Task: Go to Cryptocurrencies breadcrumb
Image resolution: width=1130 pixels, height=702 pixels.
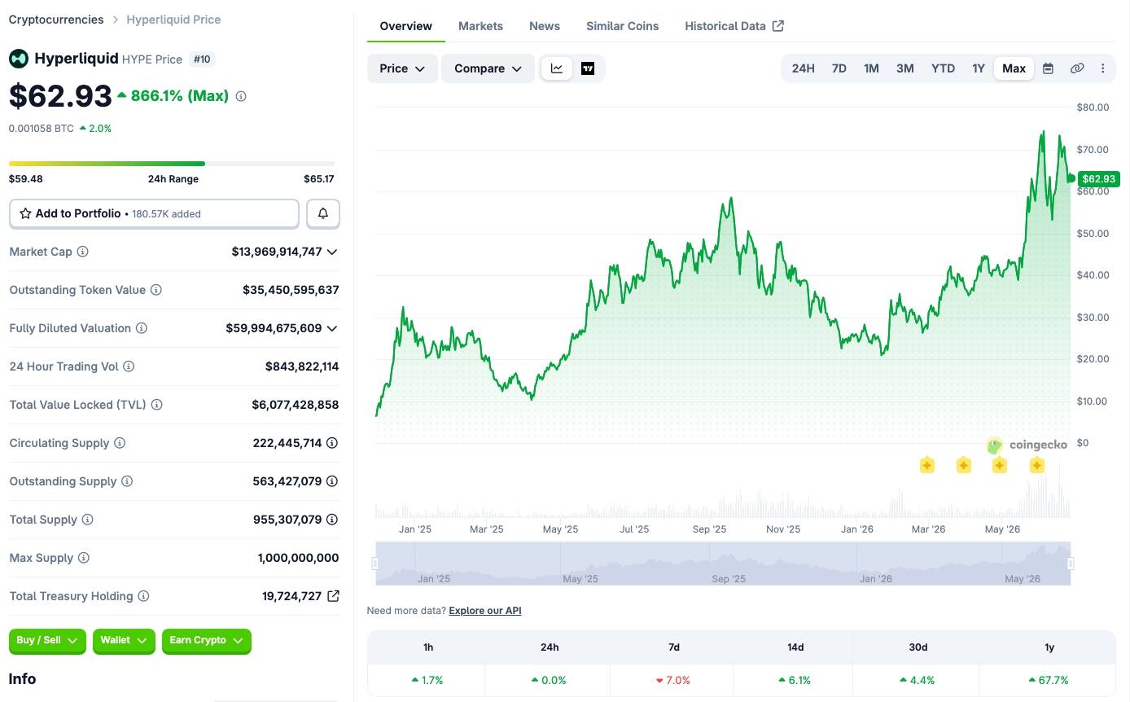Action: click(56, 20)
